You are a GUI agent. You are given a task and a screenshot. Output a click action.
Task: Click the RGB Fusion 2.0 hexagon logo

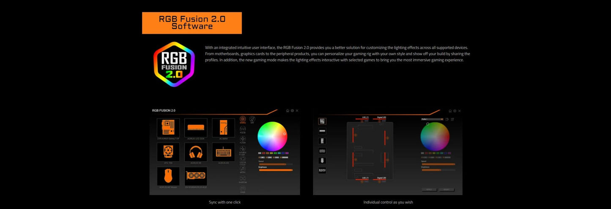point(174,64)
